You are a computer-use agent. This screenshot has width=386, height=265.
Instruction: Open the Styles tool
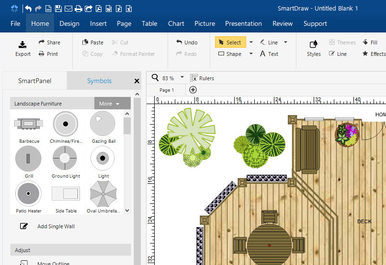click(x=314, y=48)
